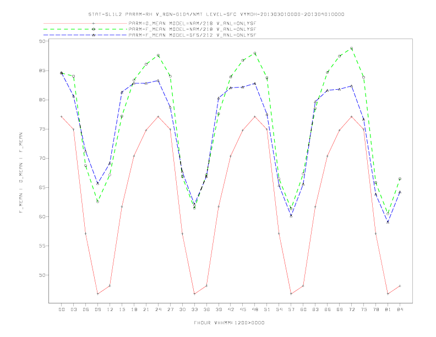The image size is (436, 337).
Task: Click the green NAM data point at hour 48
Action: (255, 53)
